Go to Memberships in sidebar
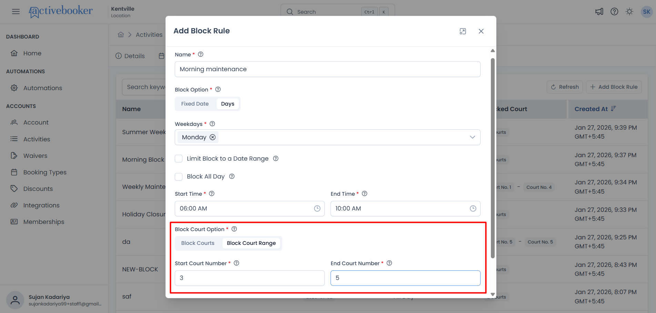 (44, 222)
